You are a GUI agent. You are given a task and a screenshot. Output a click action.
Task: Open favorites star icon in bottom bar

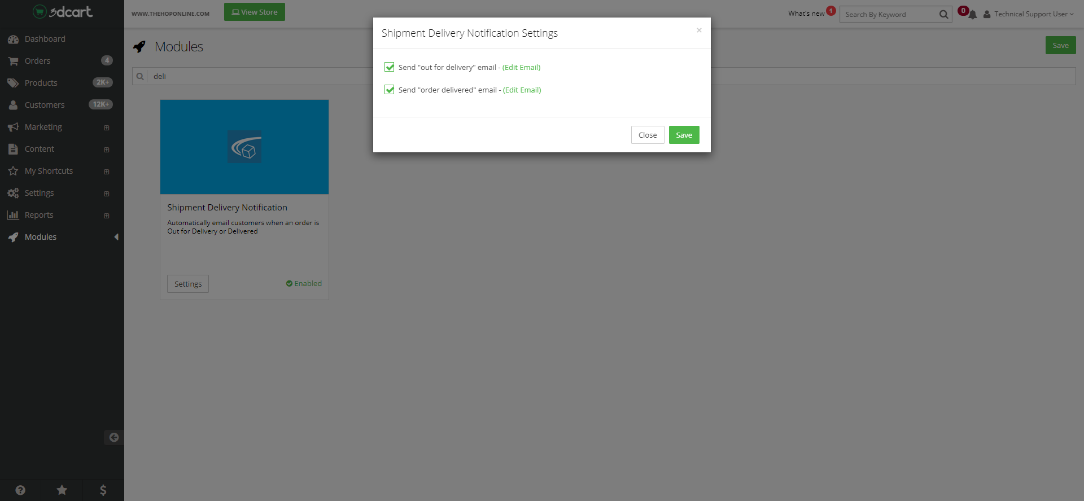(x=62, y=490)
